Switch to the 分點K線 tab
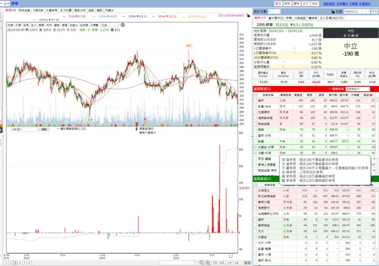379x266 pixels. (x=38, y=10)
